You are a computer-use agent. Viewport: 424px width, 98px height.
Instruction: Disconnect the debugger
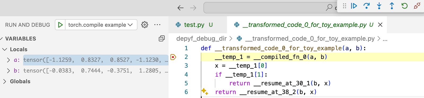click(x=417, y=6)
